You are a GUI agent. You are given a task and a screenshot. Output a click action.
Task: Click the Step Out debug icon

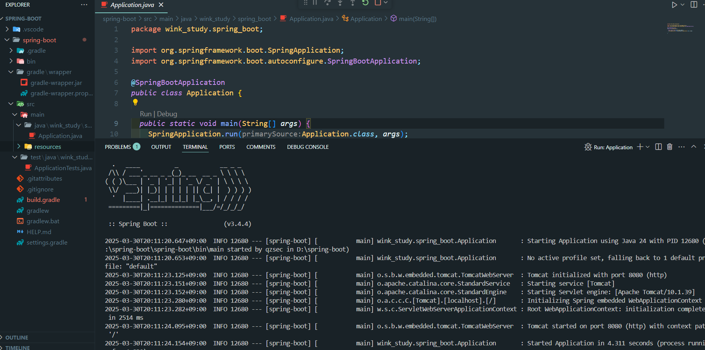[352, 3]
